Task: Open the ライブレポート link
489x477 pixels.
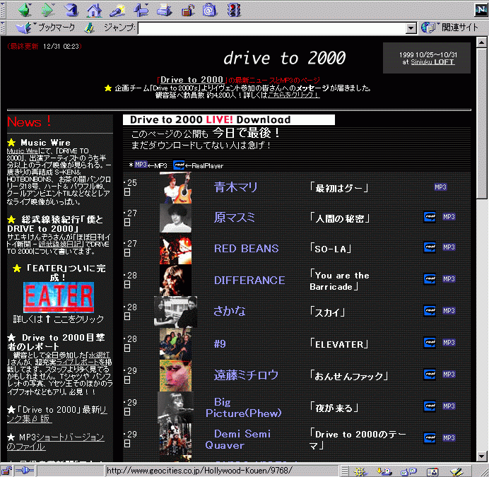Action: pyautogui.click(x=77, y=362)
